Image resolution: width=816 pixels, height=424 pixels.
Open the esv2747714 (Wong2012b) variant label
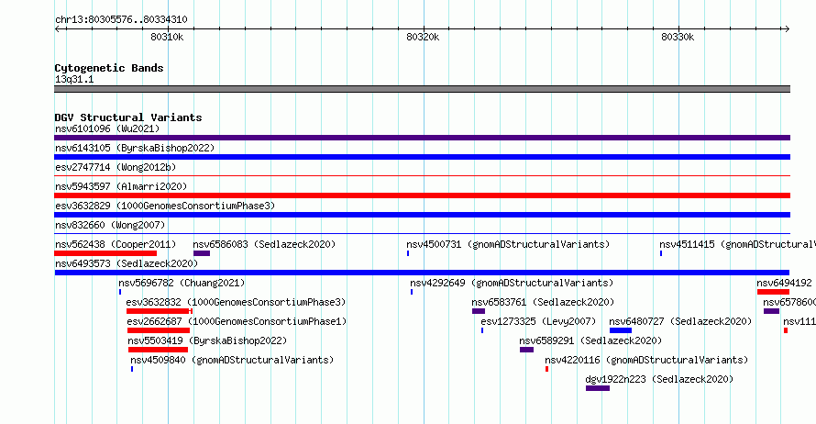(116, 167)
